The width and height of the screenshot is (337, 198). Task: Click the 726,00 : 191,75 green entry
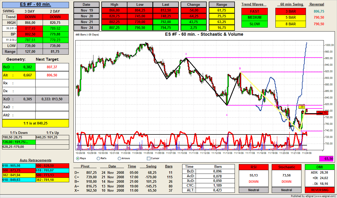(19, 142)
